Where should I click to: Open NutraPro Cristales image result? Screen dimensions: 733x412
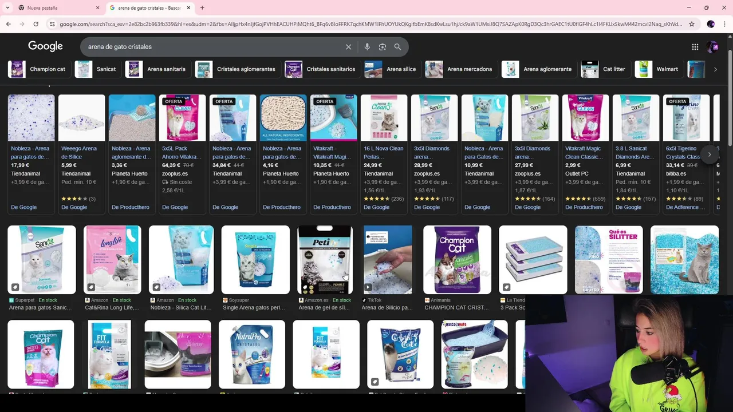click(x=252, y=354)
